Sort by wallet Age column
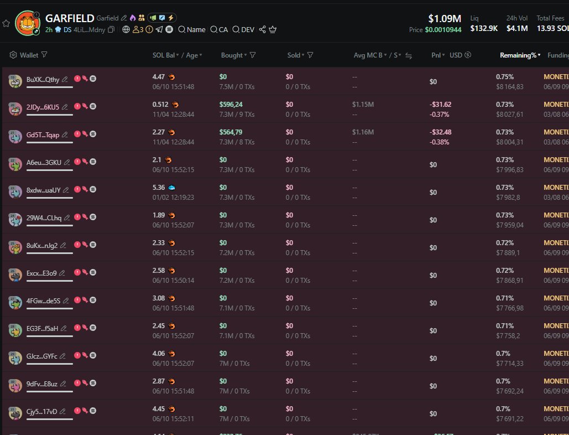The width and height of the screenshot is (569, 435). pos(194,55)
